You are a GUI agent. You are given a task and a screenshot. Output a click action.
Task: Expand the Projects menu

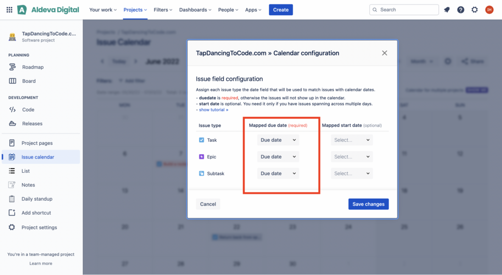pos(135,10)
